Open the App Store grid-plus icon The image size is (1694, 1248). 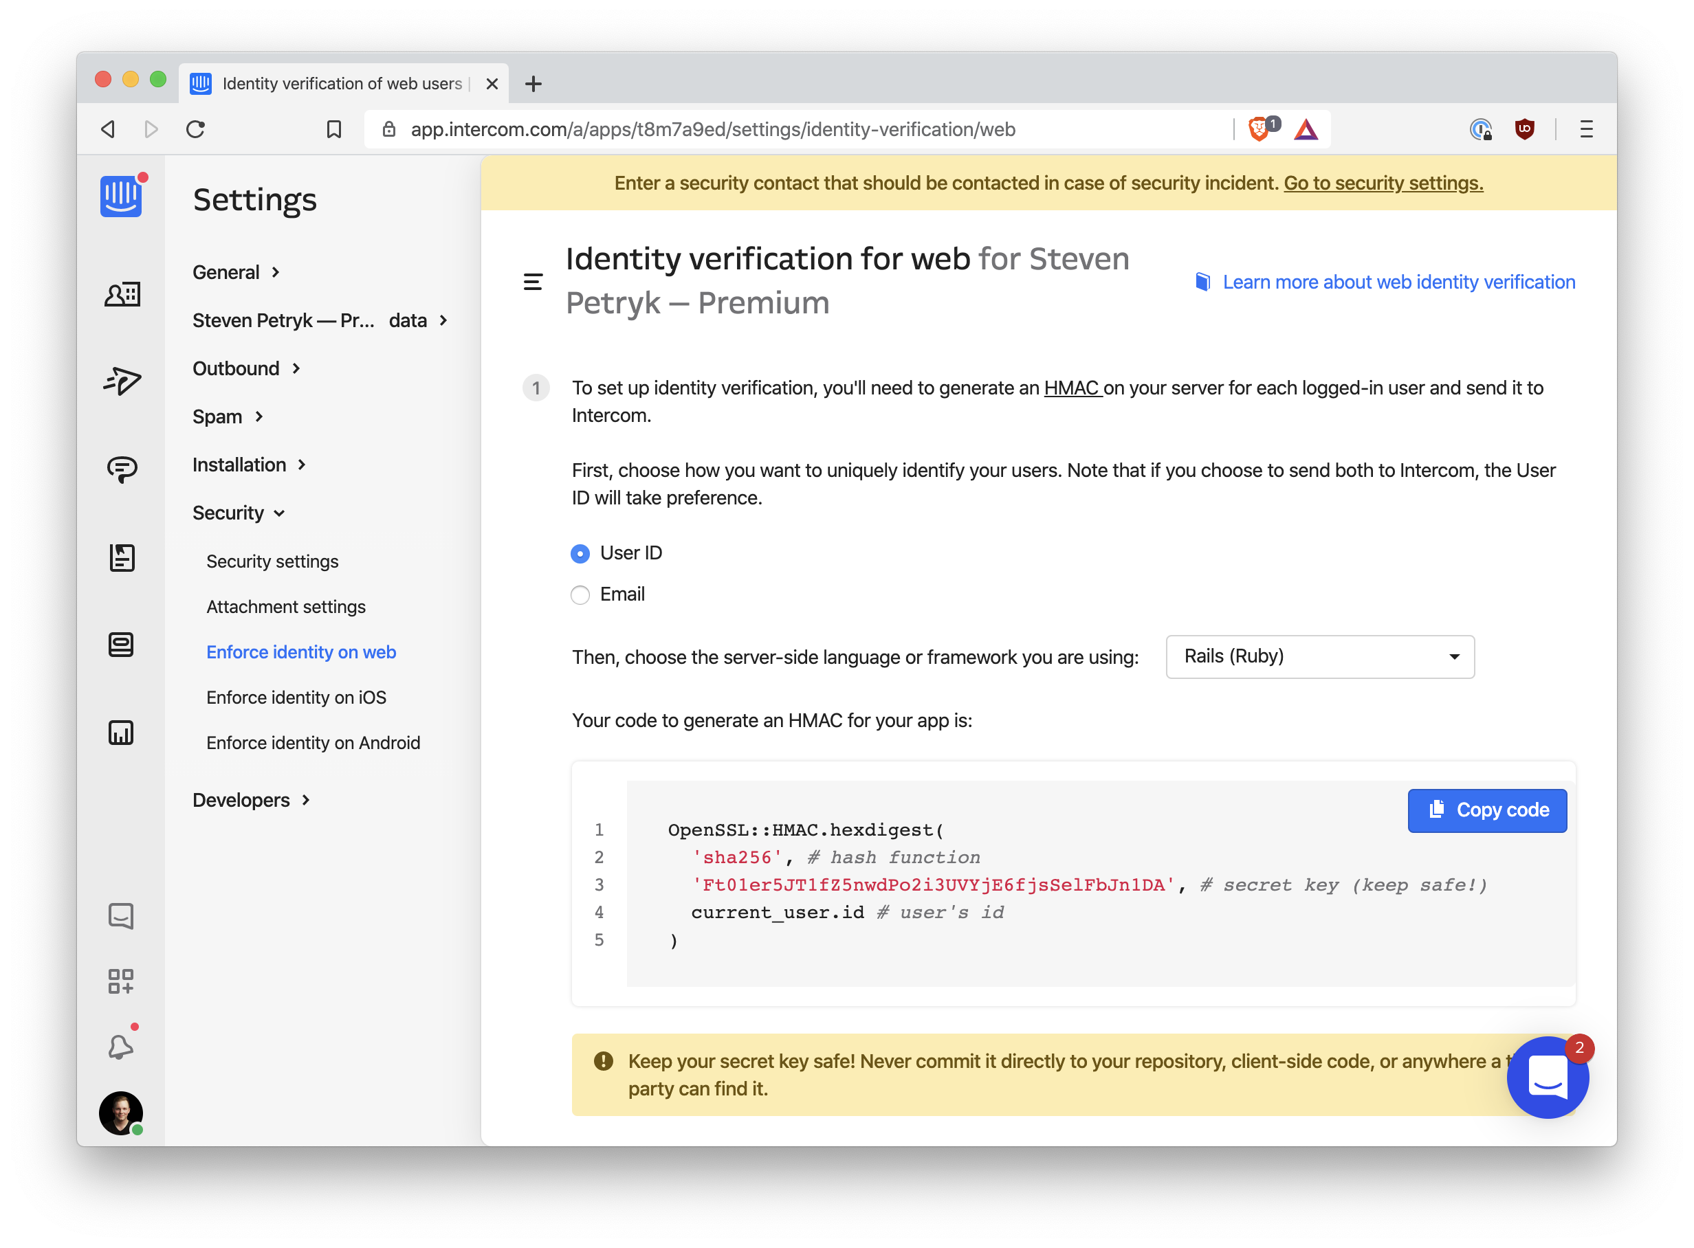[x=121, y=981]
